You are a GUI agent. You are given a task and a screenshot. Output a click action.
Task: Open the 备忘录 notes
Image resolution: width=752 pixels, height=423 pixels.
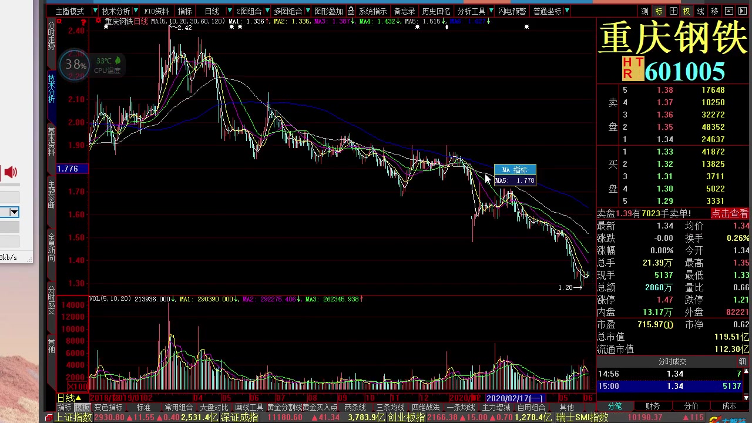tap(404, 11)
